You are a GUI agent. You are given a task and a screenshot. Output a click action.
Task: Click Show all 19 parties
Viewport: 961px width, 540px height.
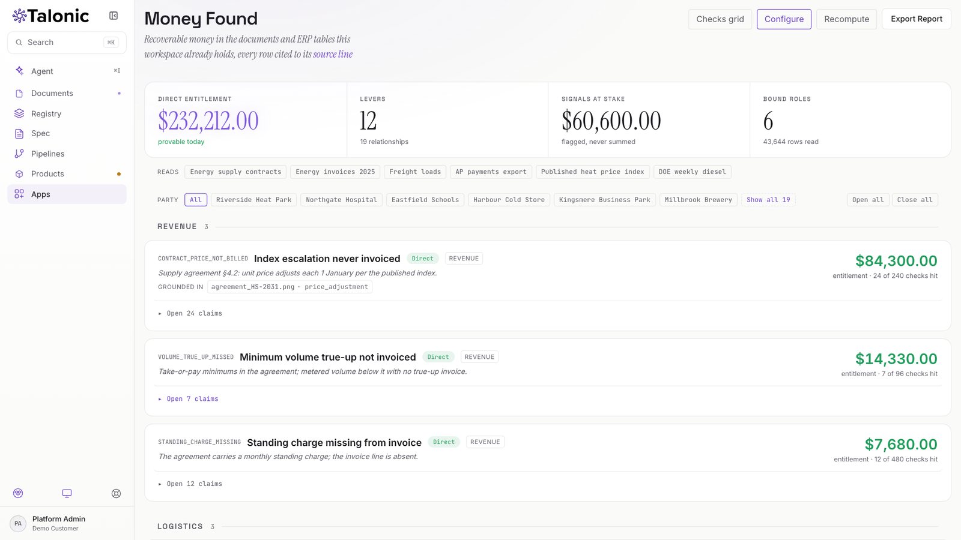(x=768, y=200)
